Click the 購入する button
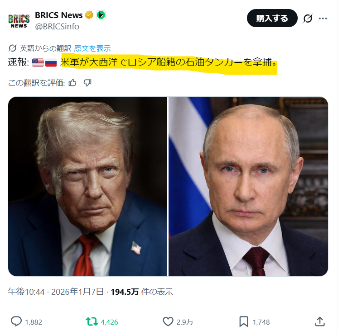The width and height of the screenshot is (338, 335). [x=272, y=18]
